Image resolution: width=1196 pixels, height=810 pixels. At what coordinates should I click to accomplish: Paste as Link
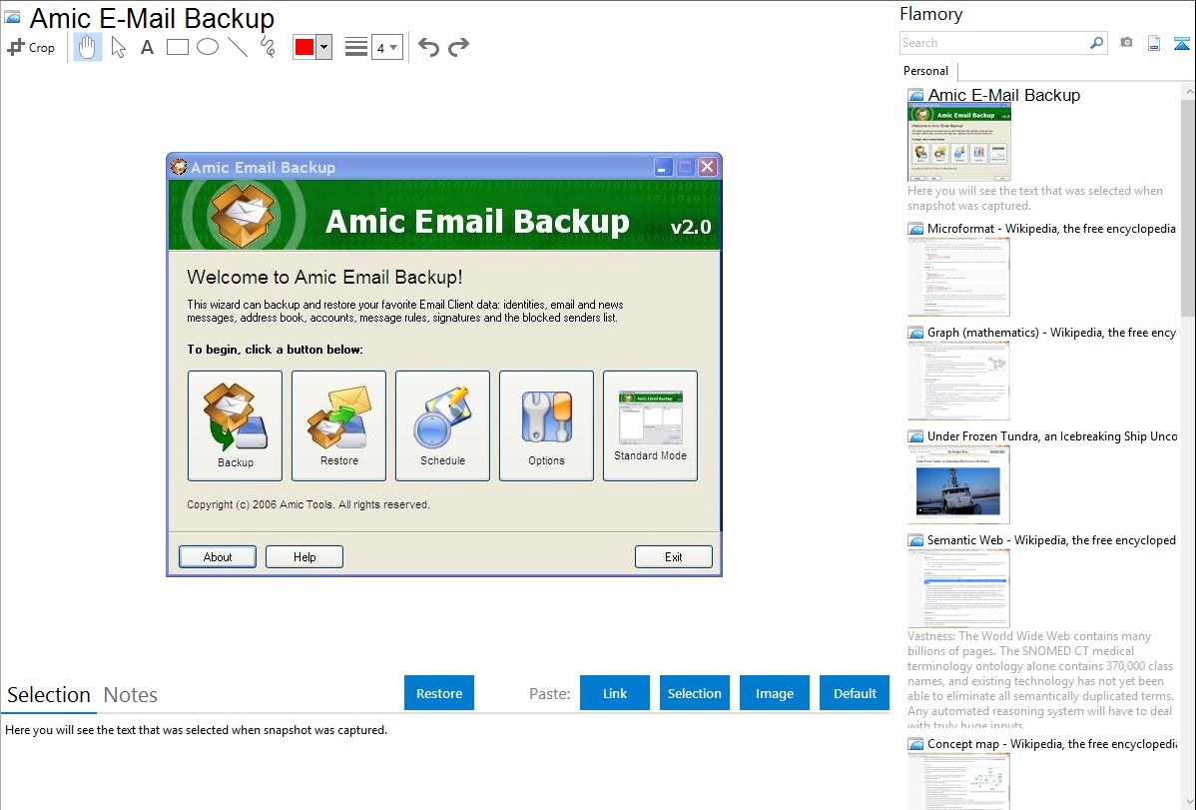(615, 692)
